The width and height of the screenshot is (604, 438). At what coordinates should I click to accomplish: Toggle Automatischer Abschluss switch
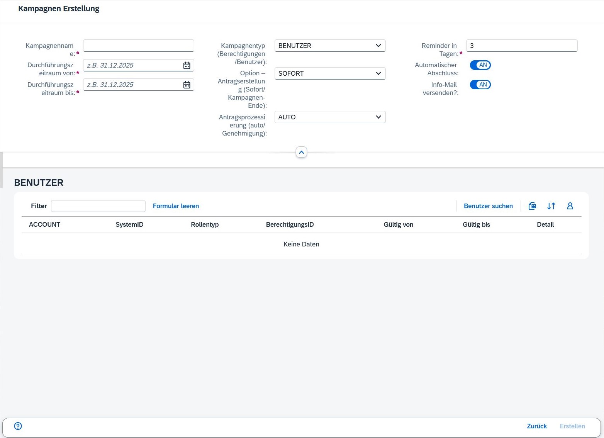pos(480,65)
